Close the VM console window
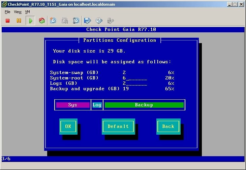This screenshot has width=246, height=170. [241, 4]
